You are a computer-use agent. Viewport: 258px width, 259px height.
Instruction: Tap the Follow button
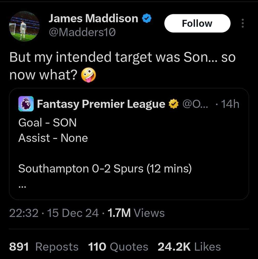pos(197,24)
